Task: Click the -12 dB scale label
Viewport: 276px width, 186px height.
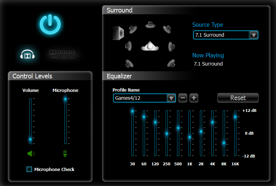Action: [x=249, y=156]
